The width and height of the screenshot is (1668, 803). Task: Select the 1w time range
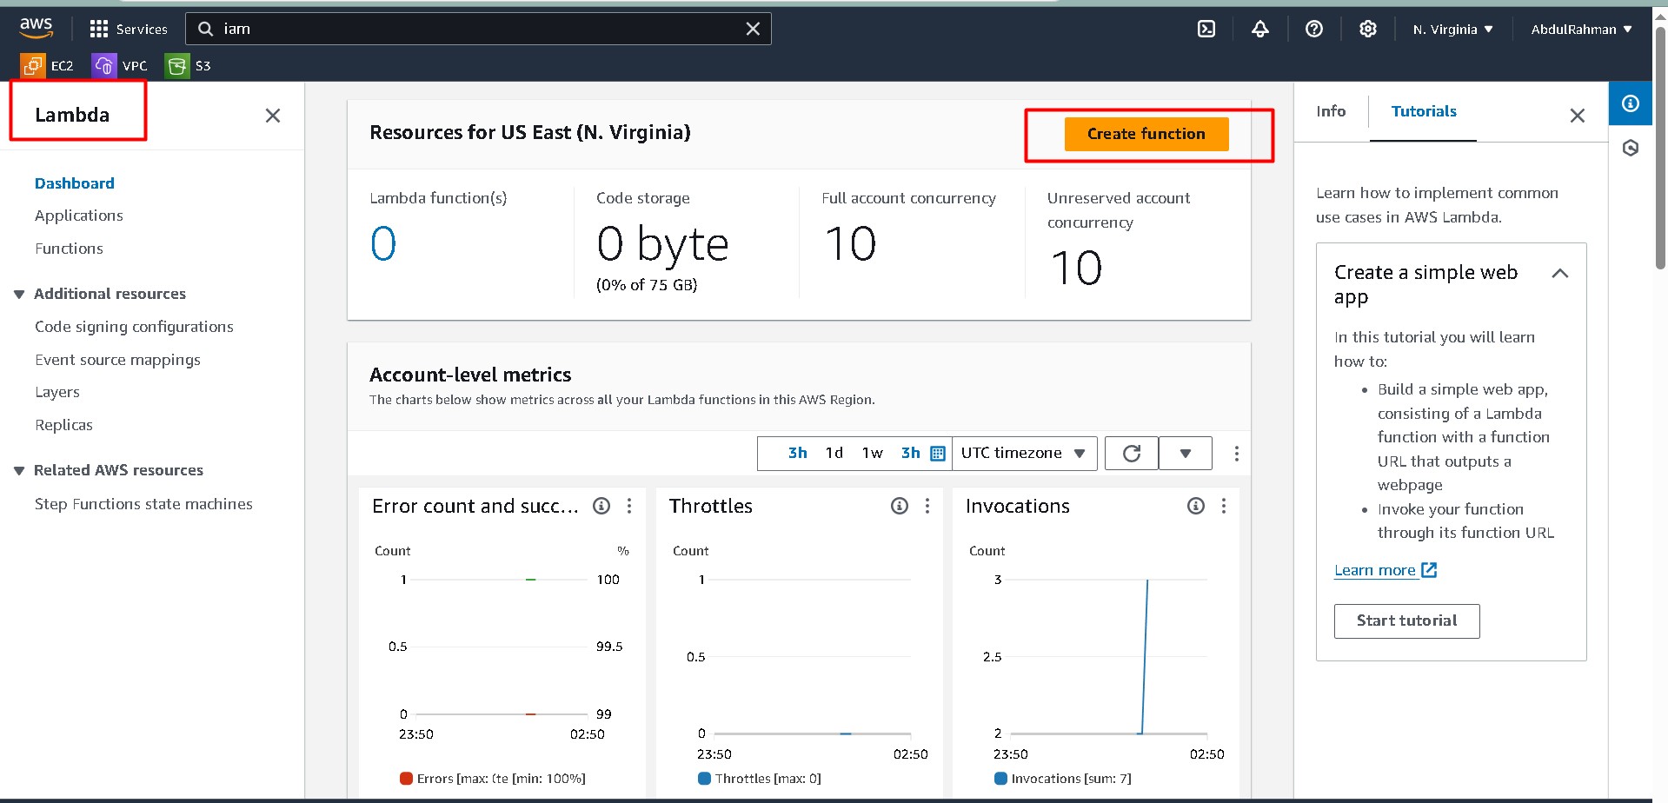(873, 453)
